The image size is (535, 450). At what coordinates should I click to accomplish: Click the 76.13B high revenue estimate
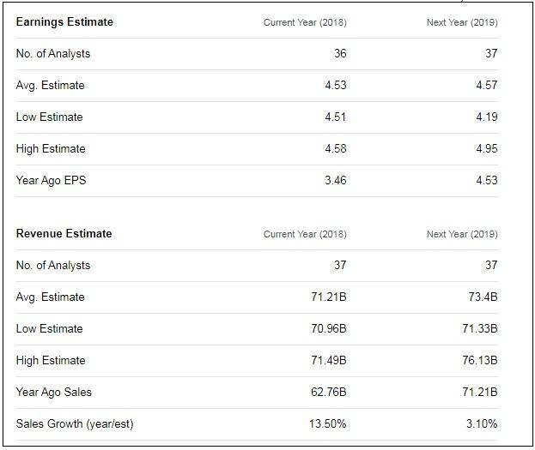pos(478,360)
